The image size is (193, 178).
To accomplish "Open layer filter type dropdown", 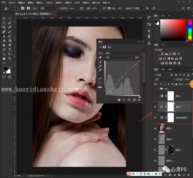I will tap(161, 75).
